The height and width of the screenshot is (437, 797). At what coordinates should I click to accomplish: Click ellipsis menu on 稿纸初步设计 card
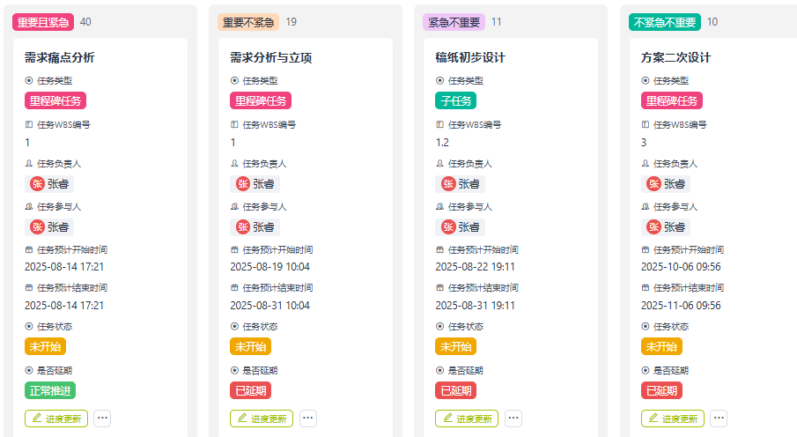513,418
